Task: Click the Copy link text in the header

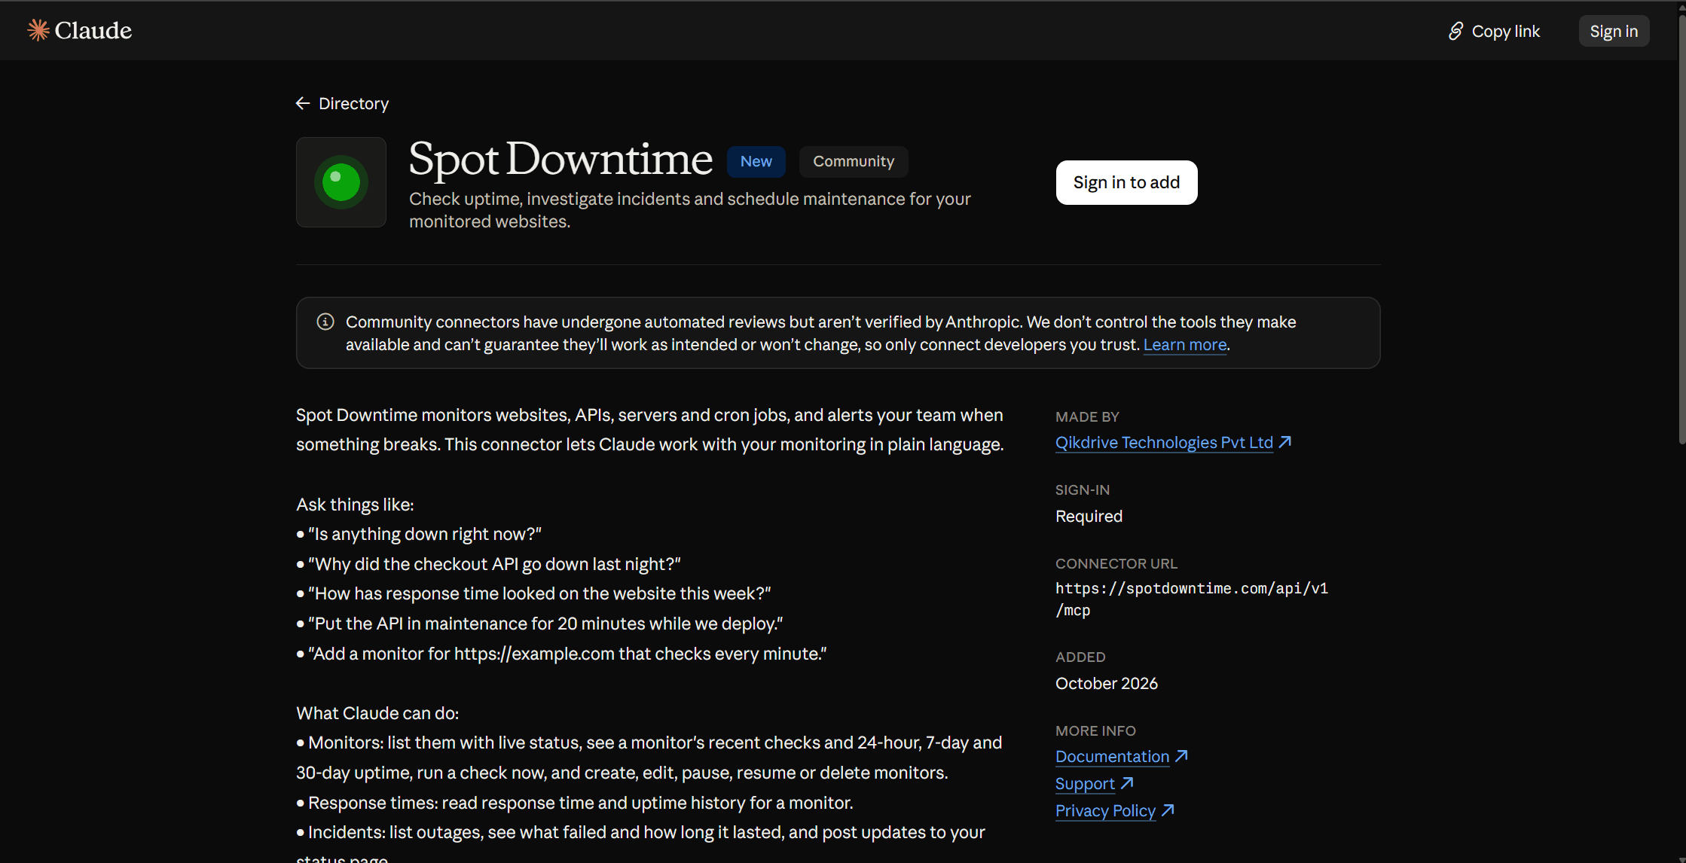Action: (x=1505, y=31)
